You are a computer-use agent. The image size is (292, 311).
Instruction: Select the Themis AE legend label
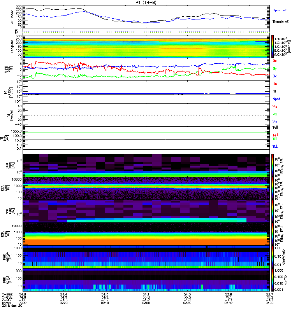coord(280,22)
